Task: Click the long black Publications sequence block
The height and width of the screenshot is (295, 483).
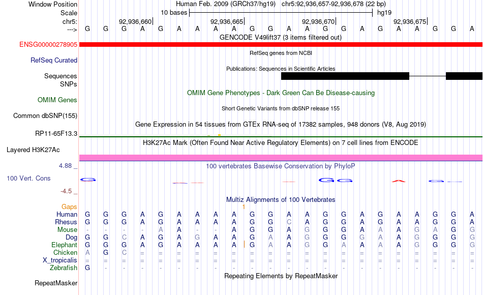Action: point(345,76)
